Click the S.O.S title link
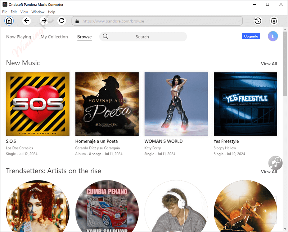Screen dimensions: 288x232 (x=11, y=141)
